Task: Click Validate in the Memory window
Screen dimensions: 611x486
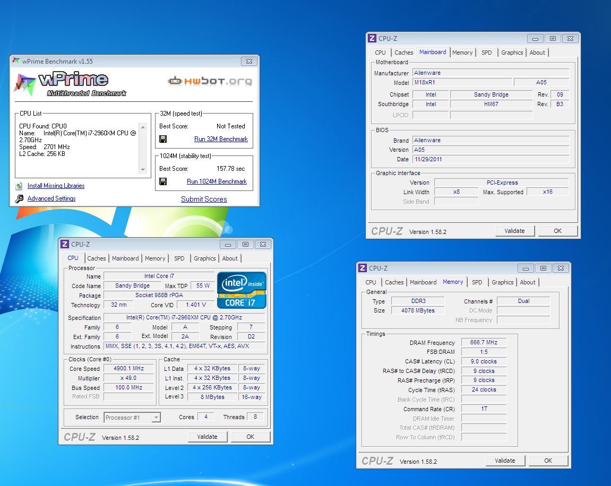Action: [505, 461]
